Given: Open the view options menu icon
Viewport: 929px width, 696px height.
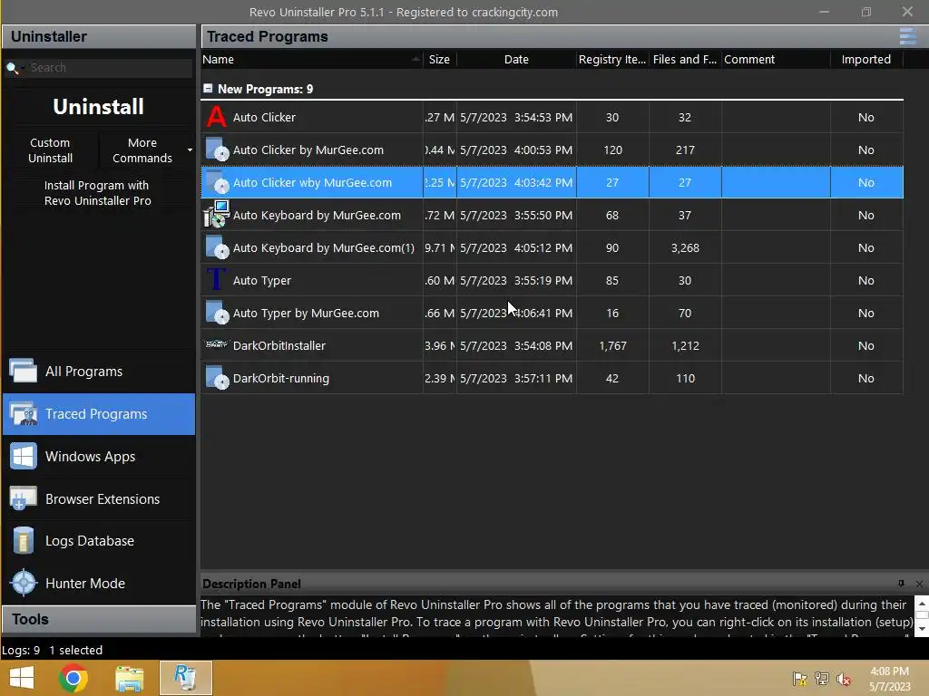Looking at the screenshot, I should tap(907, 36).
